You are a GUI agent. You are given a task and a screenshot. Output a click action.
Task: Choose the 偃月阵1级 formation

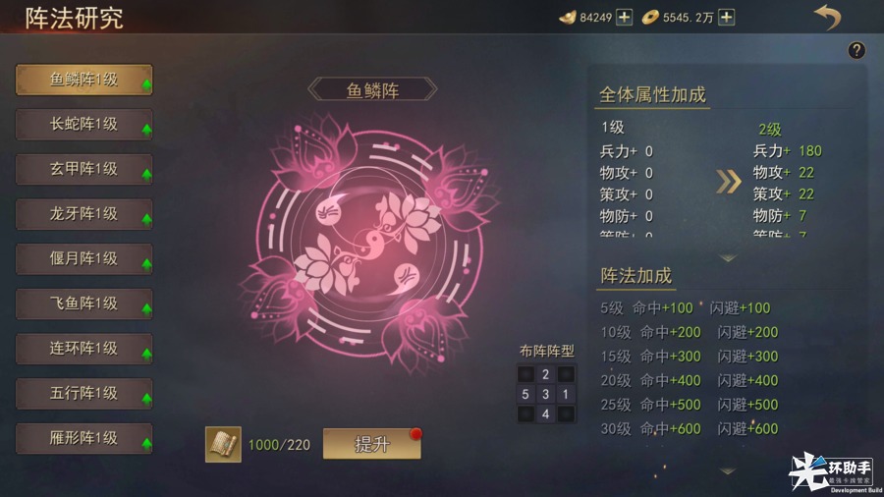click(x=84, y=258)
